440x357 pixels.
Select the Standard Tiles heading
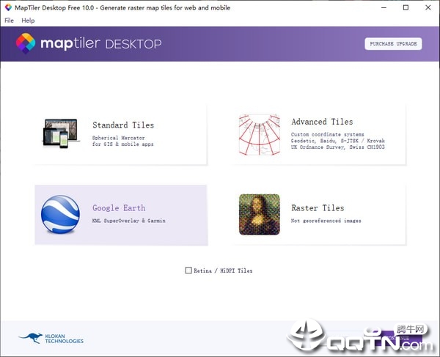tap(123, 125)
